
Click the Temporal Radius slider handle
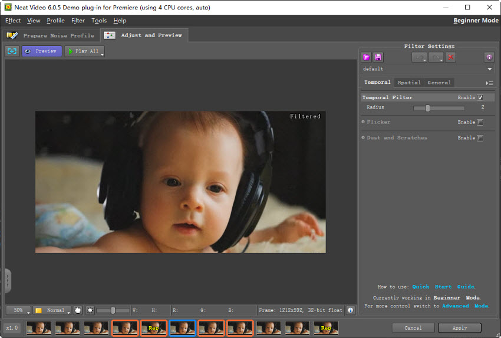(x=427, y=108)
